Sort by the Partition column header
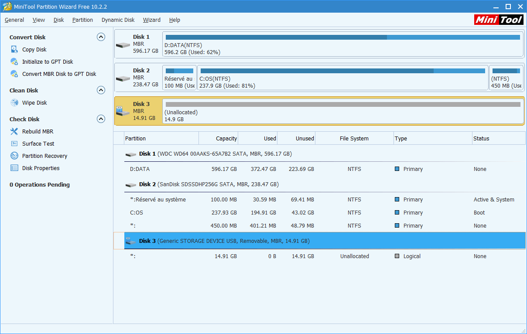The image size is (527, 334). coord(161,138)
